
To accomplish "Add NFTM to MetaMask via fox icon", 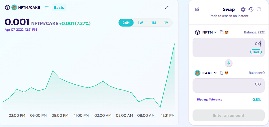I will point(227,32).
